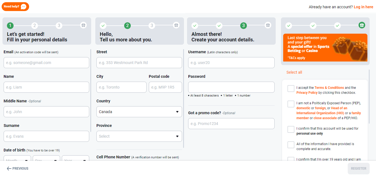This screenshot has height=176, width=376.
Task: Expand the Province select dropdown
Action: pyautogui.click(x=139, y=136)
